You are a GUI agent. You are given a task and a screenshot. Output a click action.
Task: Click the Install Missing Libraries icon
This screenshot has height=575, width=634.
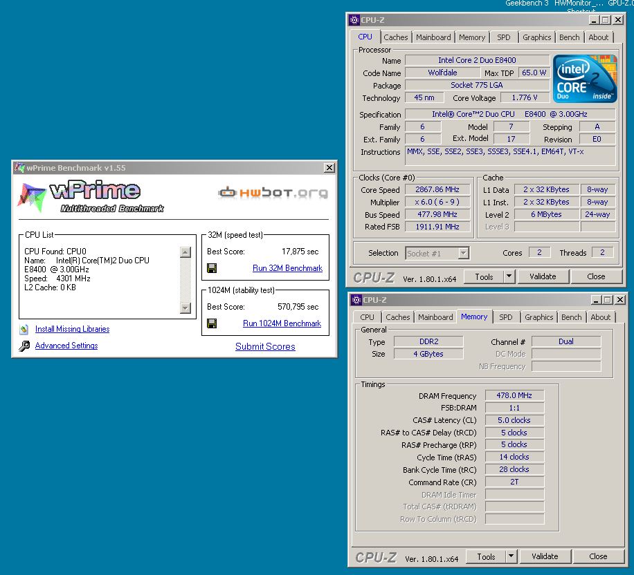point(24,330)
